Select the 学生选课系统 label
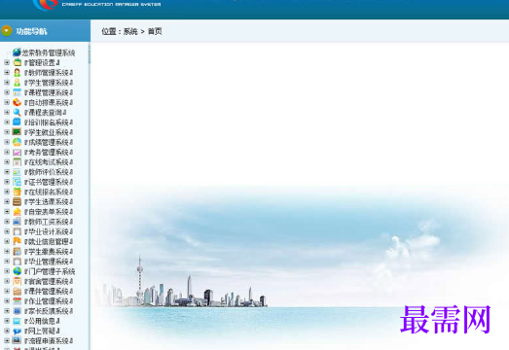This screenshot has width=509, height=350. tap(49, 202)
